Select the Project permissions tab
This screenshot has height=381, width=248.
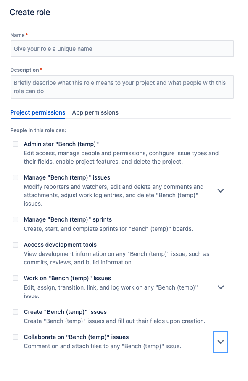38,112
